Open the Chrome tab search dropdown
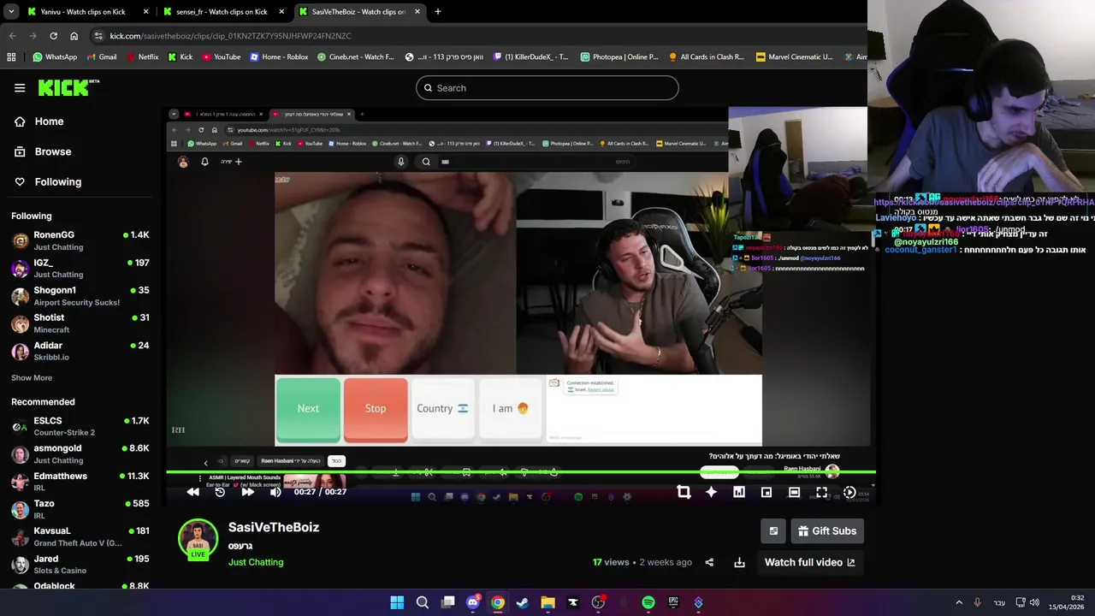Screen dimensions: 1095x616 (10, 12)
